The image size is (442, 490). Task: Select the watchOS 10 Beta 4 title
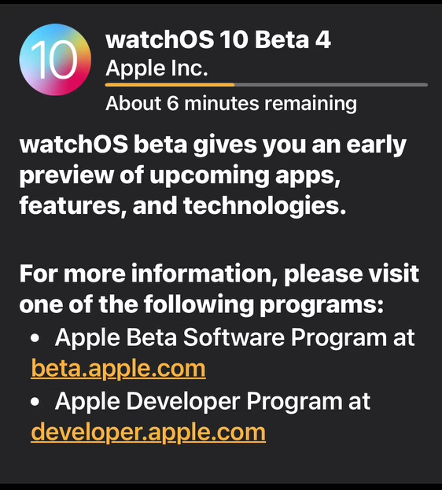coord(218,39)
